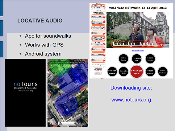Select the Attend sidebar menu item
Image resolution: width=175 pixels, height=131 pixels.
click(x=98, y=33)
